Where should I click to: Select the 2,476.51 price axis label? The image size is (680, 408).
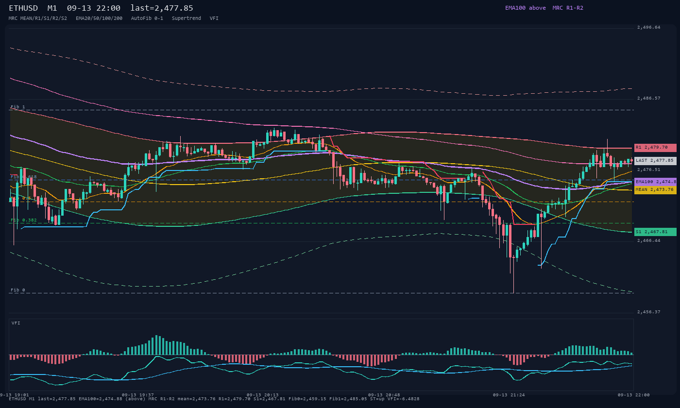[649, 170]
